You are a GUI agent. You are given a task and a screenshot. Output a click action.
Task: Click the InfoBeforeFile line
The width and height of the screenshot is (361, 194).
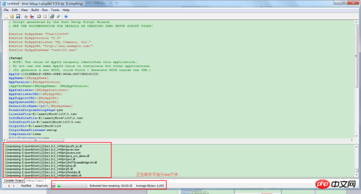pyautogui.click(x=46, y=118)
